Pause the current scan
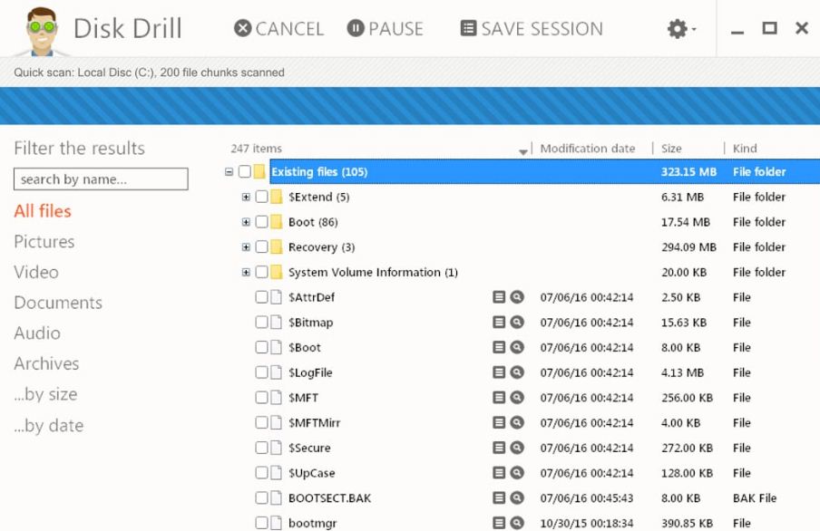Image resolution: width=820 pixels, height=531 pixels. pyautogui.click(x=385, y=29)
